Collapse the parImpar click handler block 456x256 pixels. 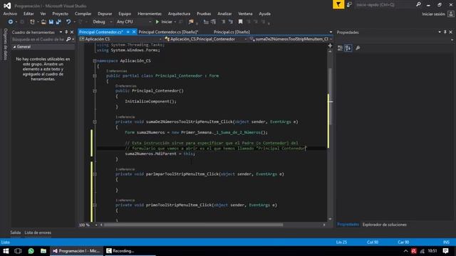(x=95, y=174)
